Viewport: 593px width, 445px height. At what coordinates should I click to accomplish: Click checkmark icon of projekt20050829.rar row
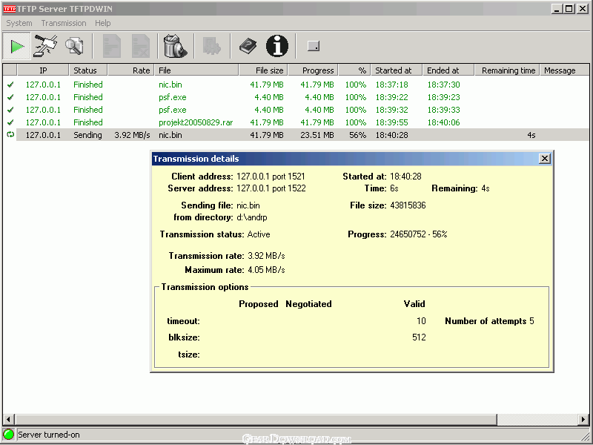[10, 122]
